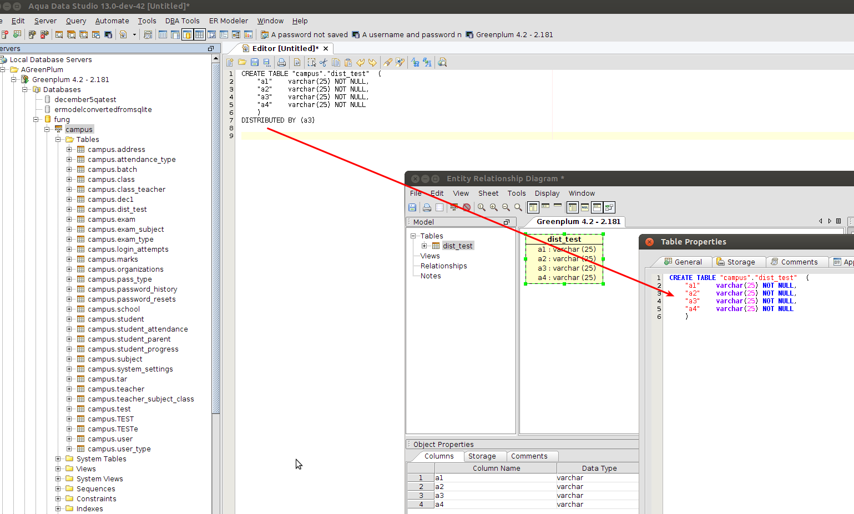The height and width of the screenshot is (514, 854).
Task: Click the ER diagram tab scroll-right arrow
Action: (x=830, y=221)
